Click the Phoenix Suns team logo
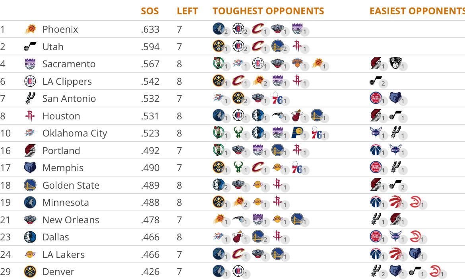Screen dimensions: 465x279 pyautogui.click(x=30, y=29)
